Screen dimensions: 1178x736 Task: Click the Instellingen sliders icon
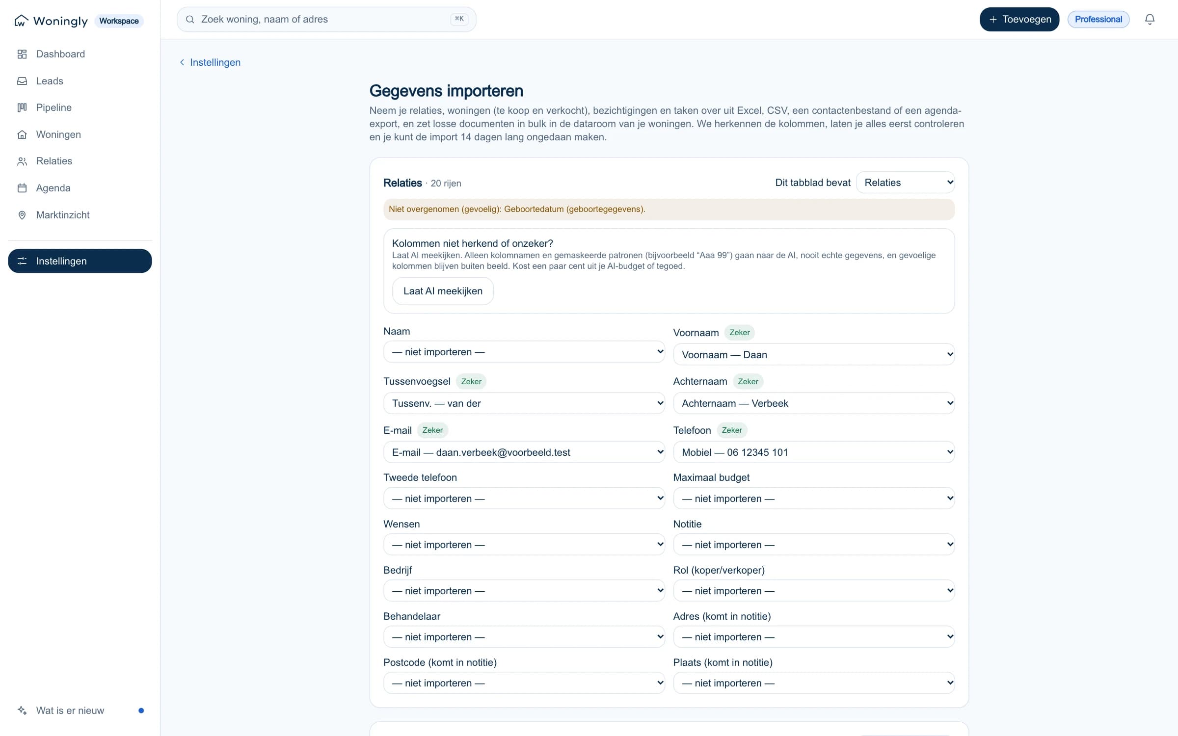(22, 261)
